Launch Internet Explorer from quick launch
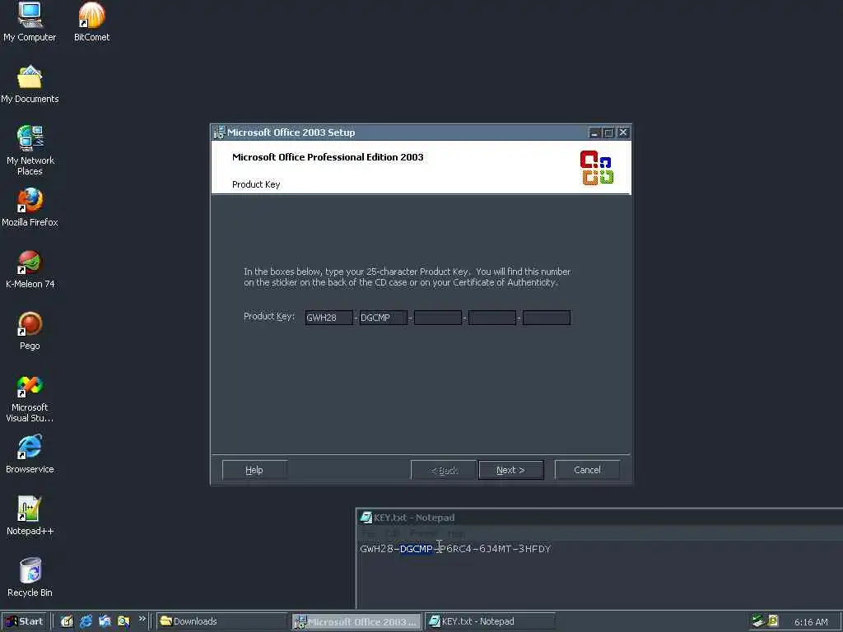 click(86, 621)
